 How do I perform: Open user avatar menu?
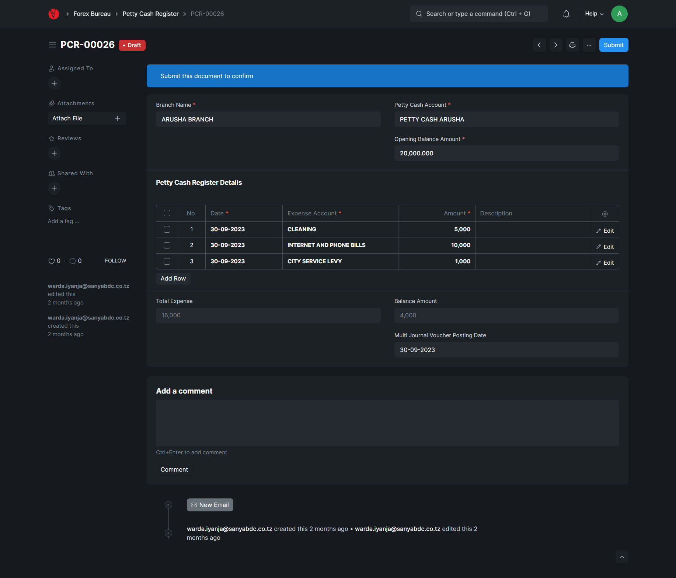pos(619,14)
